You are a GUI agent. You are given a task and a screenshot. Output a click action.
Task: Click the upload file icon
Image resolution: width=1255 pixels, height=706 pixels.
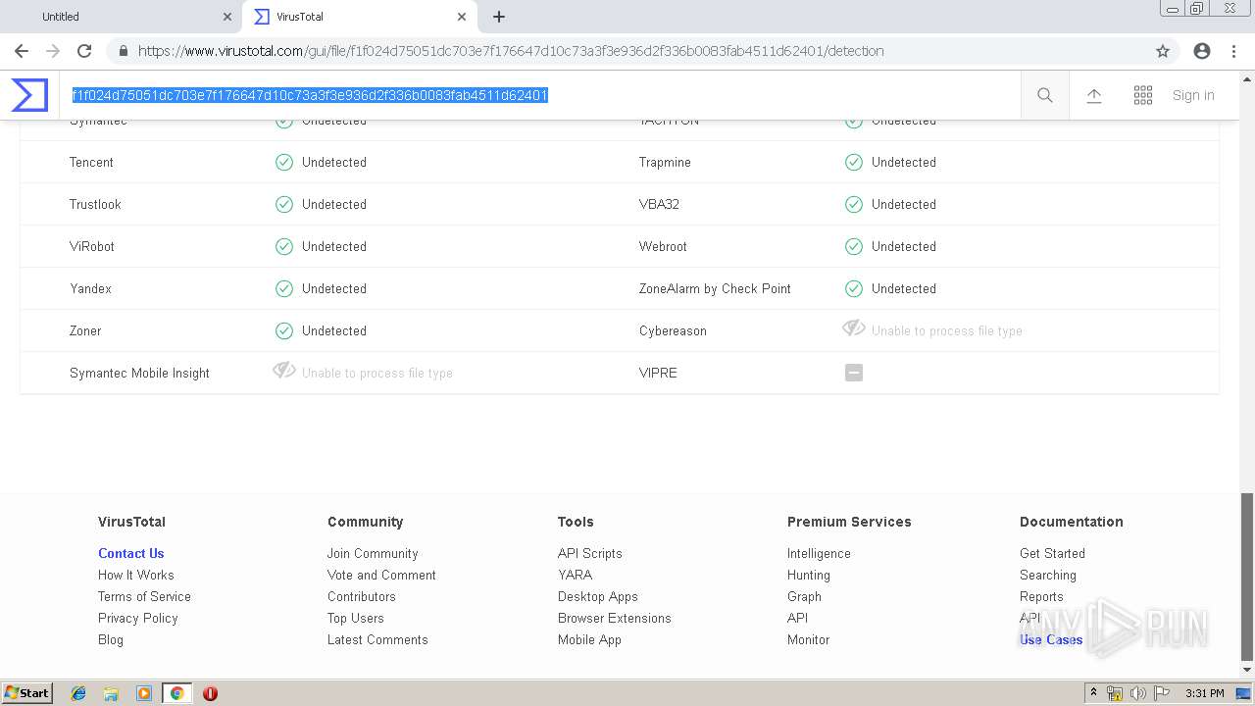pyautogui.click(x=1094, y=95)
